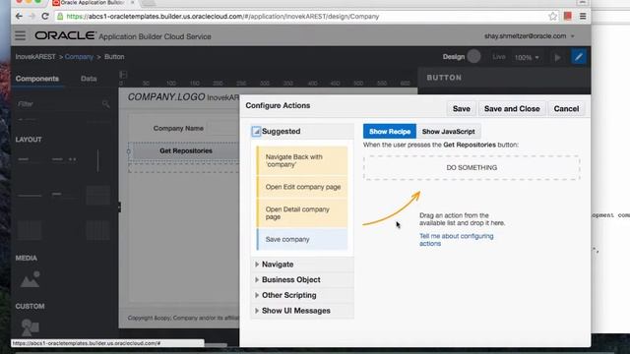Click the Company Name label on canvas
This screenshot has width=630, height=354.
point(178,129)
